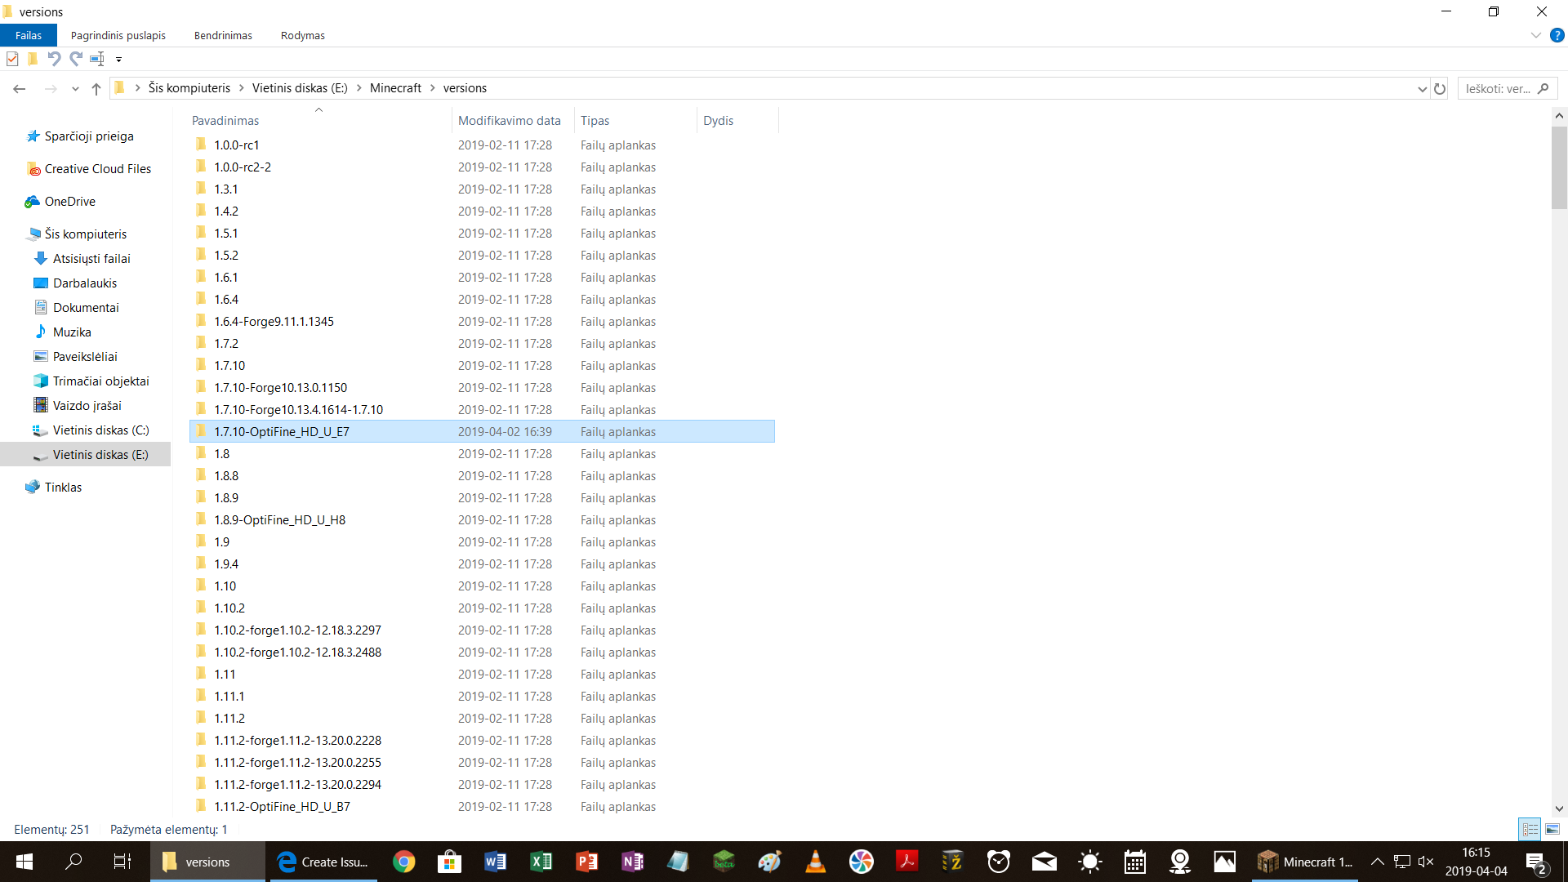Refresh the versions folder view
Image resolution: width=1568 pixels, height=882 pixels.
(x=1440, y=88)
